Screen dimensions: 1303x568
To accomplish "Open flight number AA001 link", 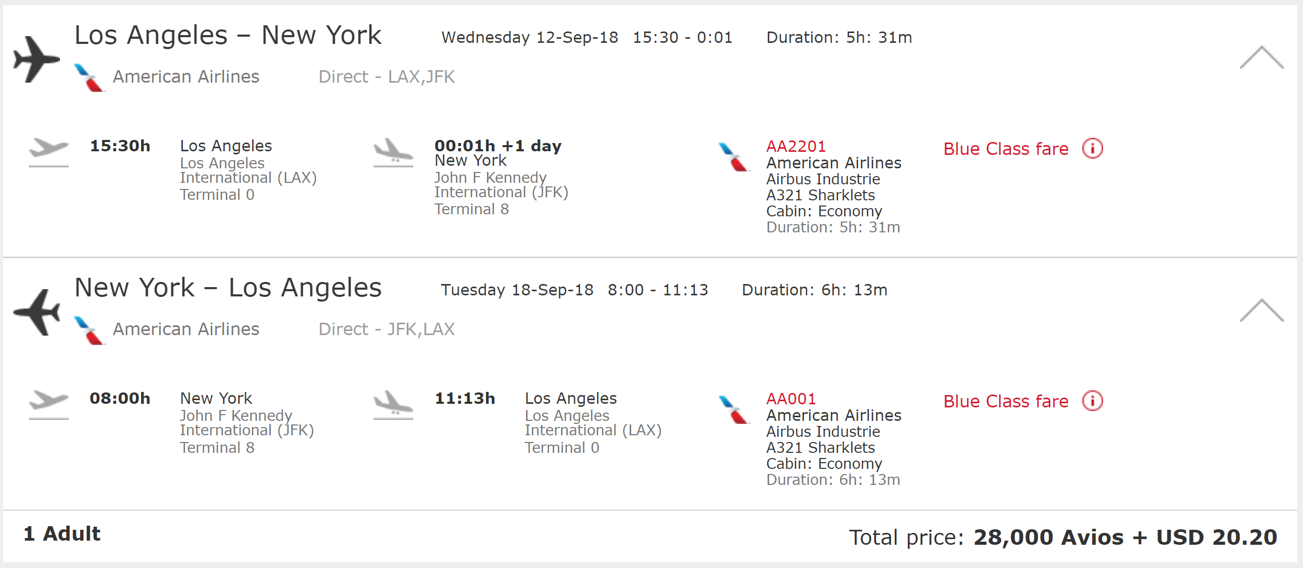I will pos(790,399).
